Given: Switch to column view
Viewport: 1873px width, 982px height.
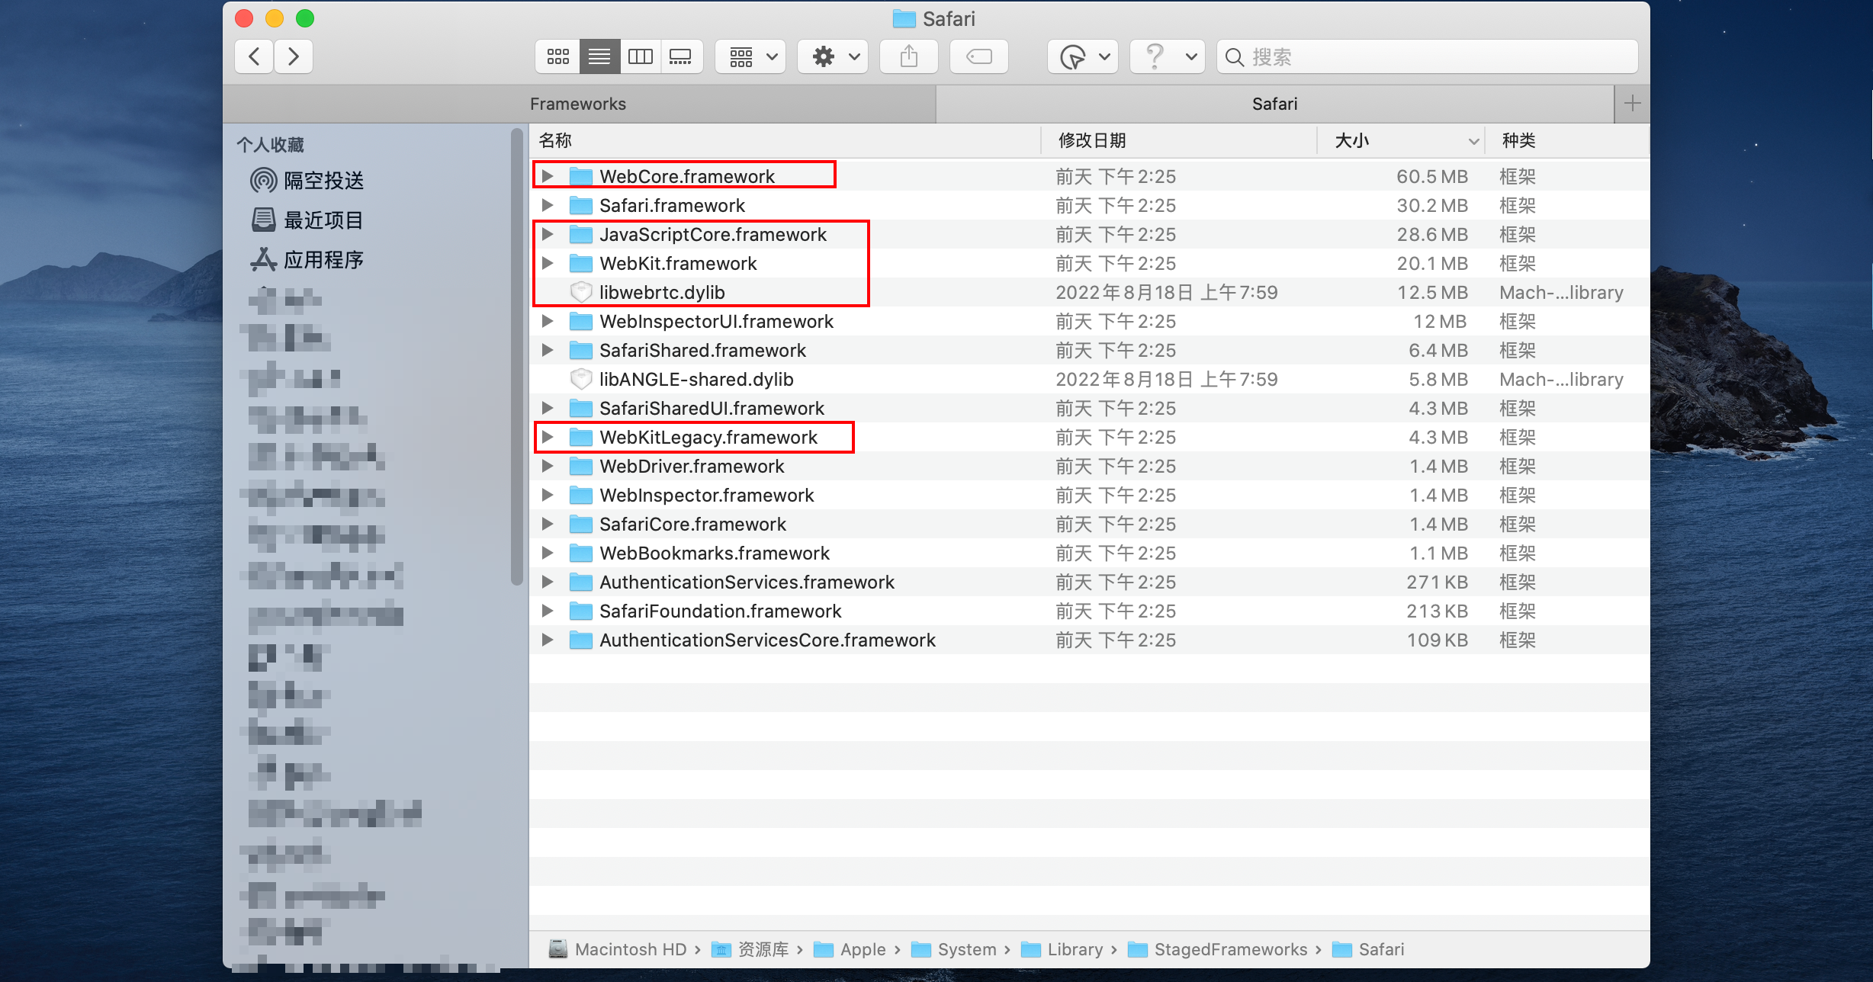Looking at the screenshot, I should click(641, 56).
